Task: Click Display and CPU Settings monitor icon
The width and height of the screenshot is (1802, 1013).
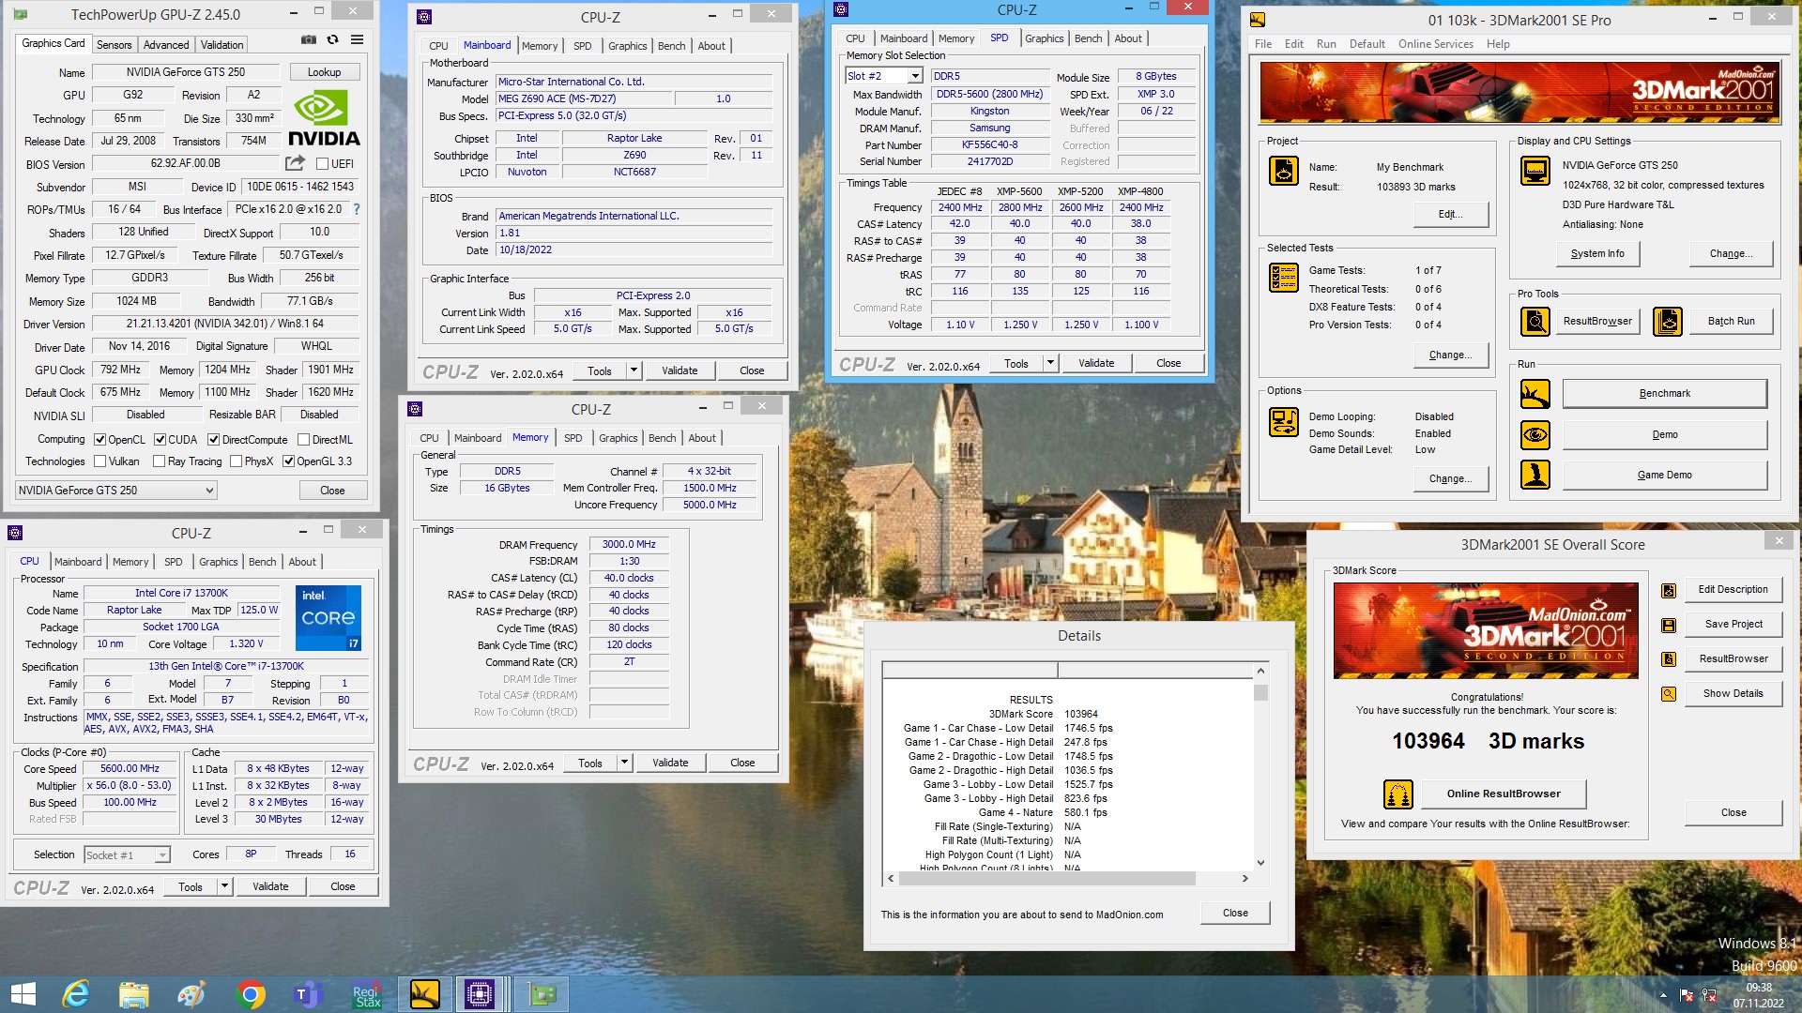Action: click(1535, 171)
